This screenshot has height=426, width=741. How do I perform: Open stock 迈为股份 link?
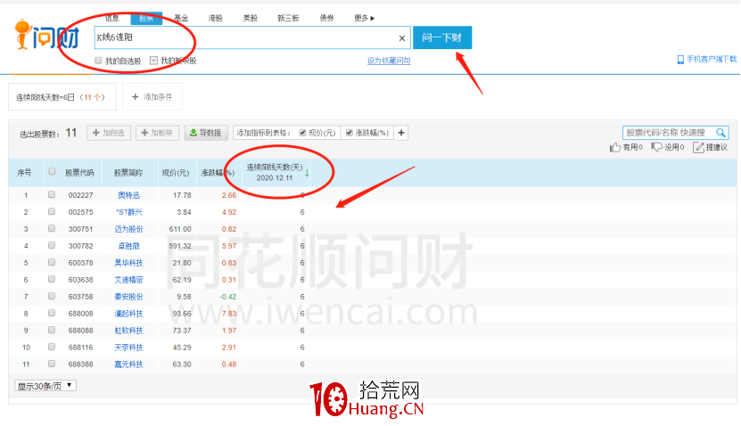(128, 229)
